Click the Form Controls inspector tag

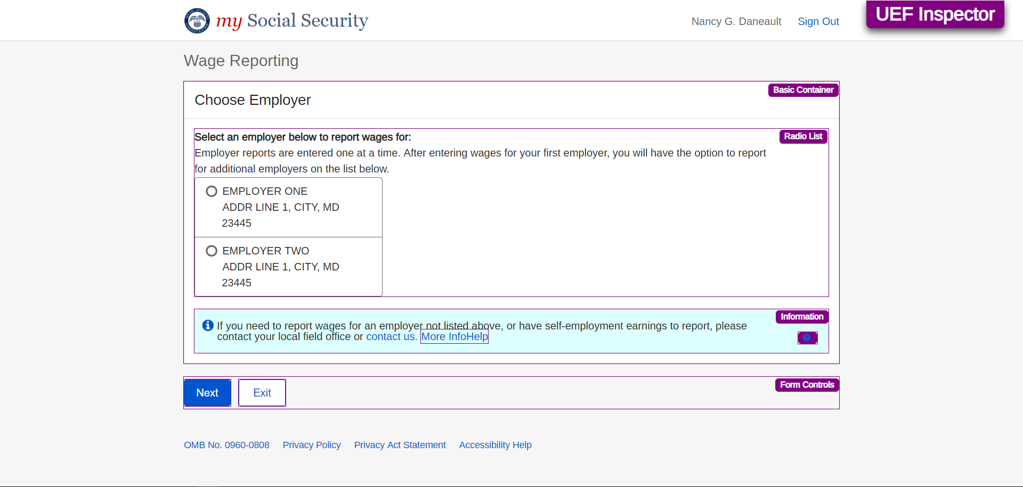(807, 385)
